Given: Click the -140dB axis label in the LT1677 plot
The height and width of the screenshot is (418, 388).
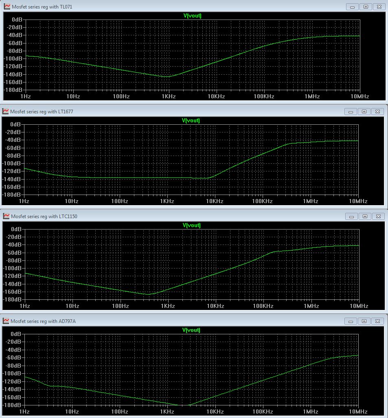Looking at the screenshot, I should point(11,179).
